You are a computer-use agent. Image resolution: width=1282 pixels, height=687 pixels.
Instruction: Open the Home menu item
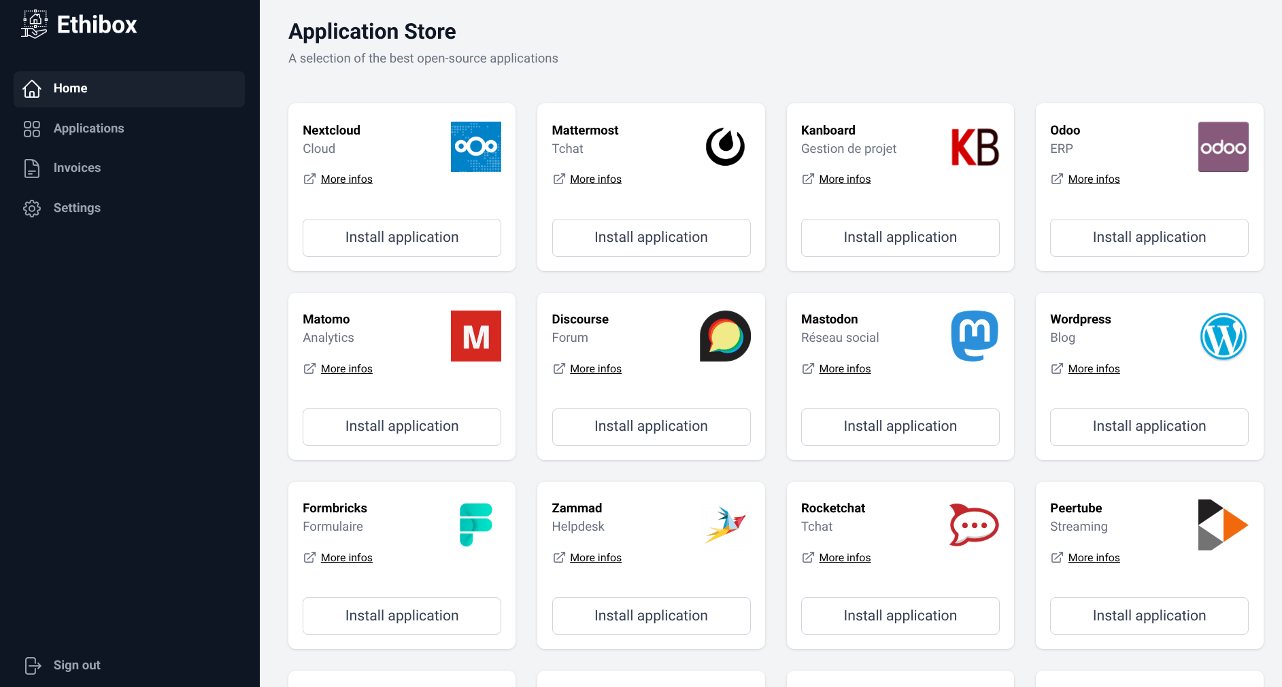129,89
